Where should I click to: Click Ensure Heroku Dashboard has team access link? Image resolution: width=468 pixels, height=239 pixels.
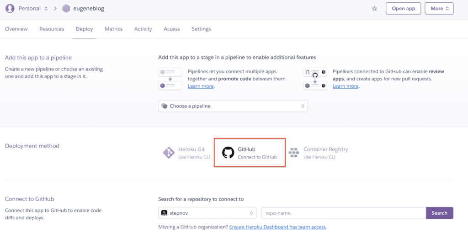point(277,227)
